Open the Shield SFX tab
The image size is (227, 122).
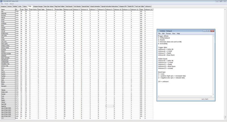tap(131, 6)
